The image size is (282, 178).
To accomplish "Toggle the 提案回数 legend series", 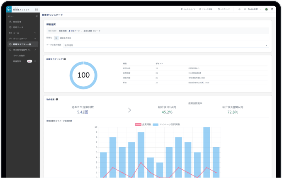I will tap(143, 124).
